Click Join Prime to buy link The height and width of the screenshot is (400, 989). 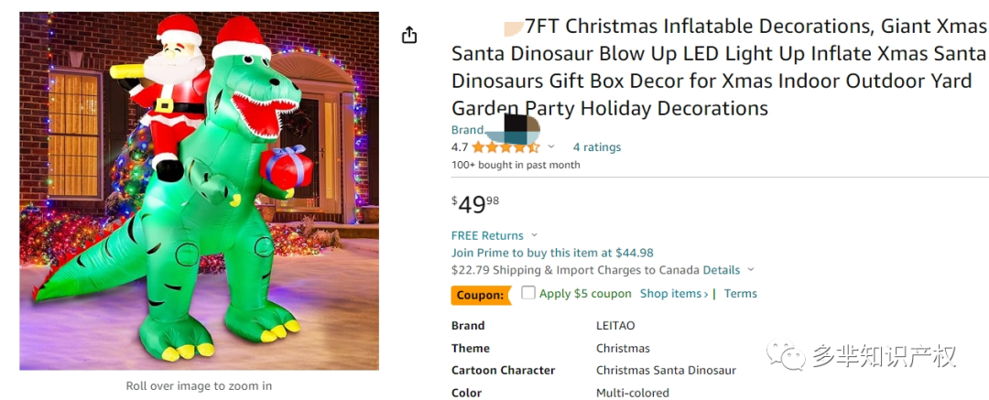(x=552, y=253)
